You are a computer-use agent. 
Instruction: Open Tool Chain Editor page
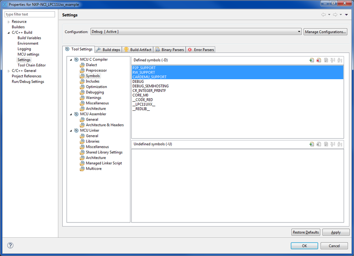click(32, 65)
